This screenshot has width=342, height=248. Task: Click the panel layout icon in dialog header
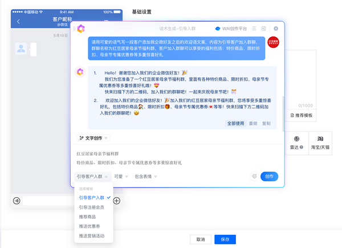tap(263, 28)
